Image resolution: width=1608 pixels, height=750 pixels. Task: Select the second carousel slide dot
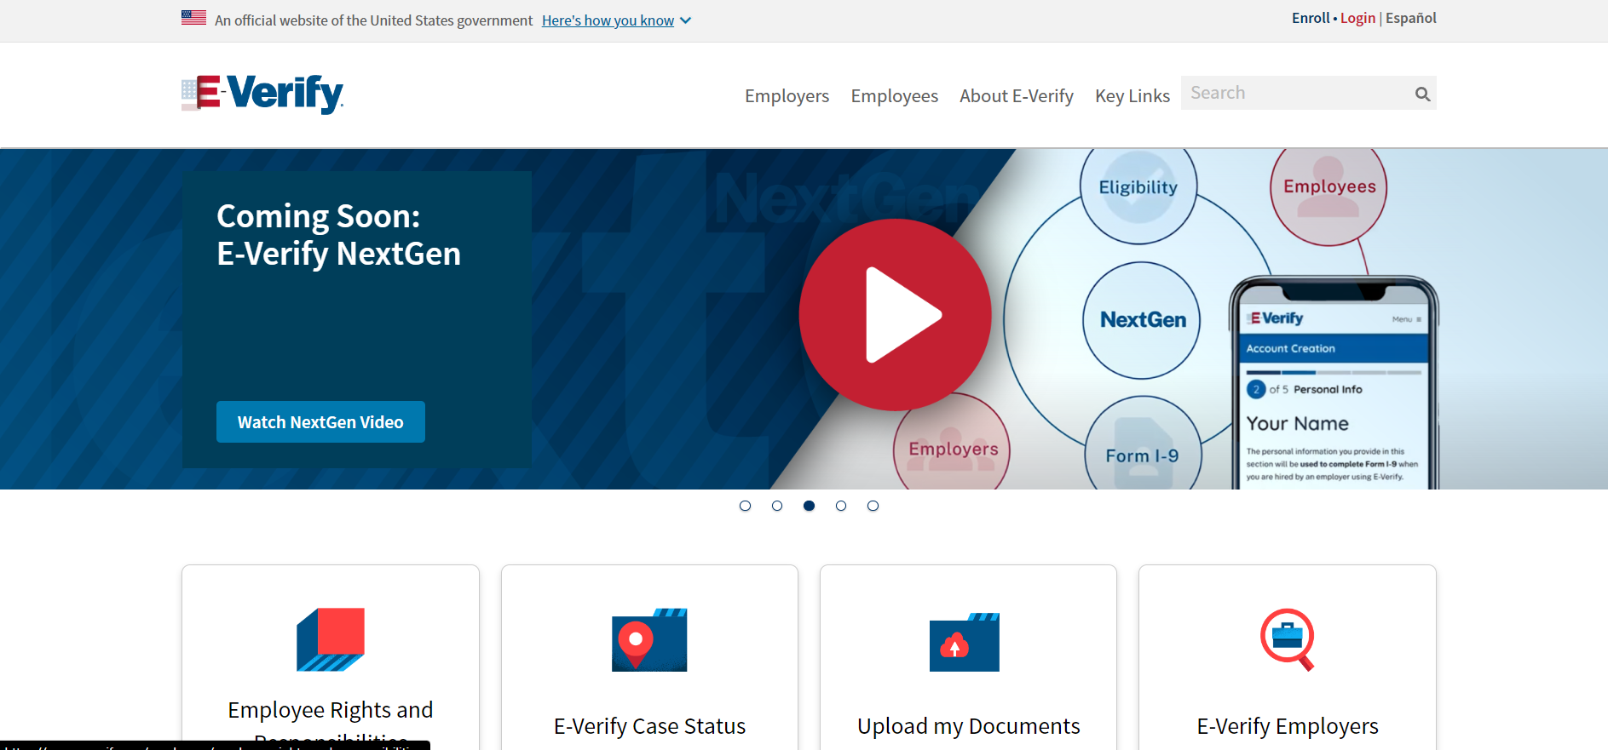[x=777, y=506]
